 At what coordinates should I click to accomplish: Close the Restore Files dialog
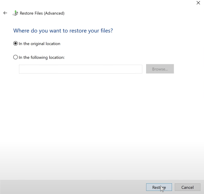pyautogui.click(x=198, y=3)
